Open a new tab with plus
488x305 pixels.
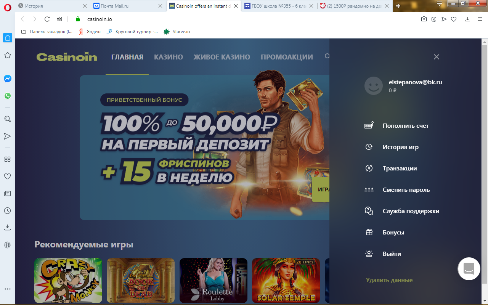click(x=398, y=6)
